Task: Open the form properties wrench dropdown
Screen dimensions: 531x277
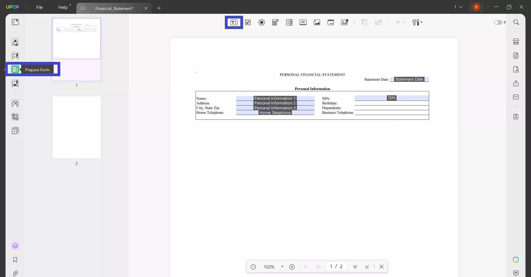Action: (x=418, y=22)
